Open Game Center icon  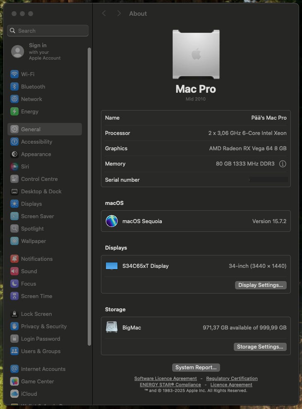pyautogui.click(x=14, y=381)
